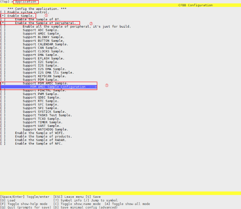This screenshot has width=241, height=209.
Task: Enable the Support BLINKY Sample option
Action: pos(3,37)
